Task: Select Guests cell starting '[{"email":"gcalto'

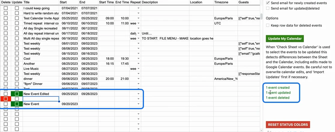Action: pyautogui.click(x=249, y=54)
